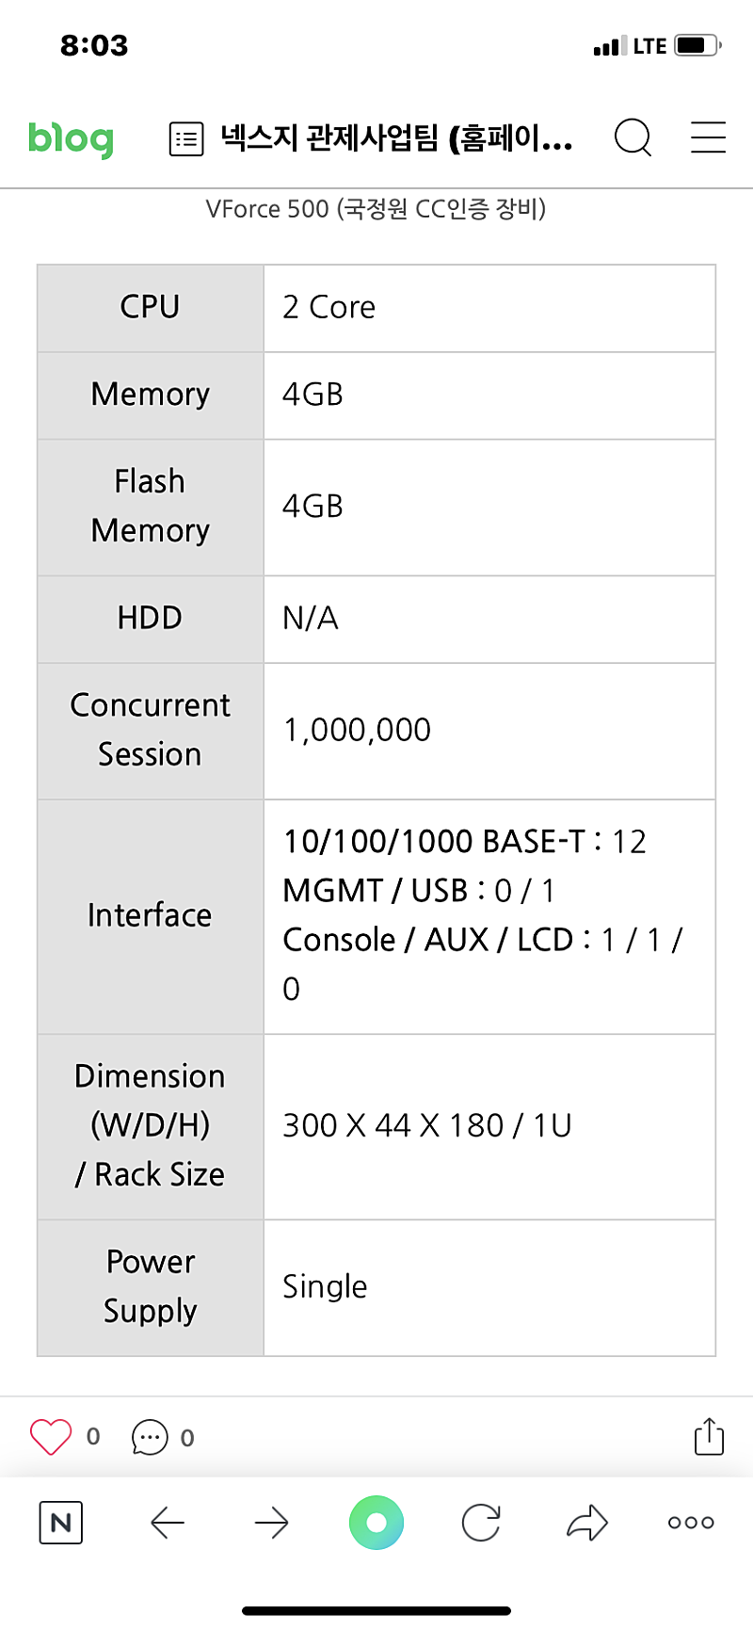Tap the Interface table cell
753x1630 pixels.
tap(150, 915)
